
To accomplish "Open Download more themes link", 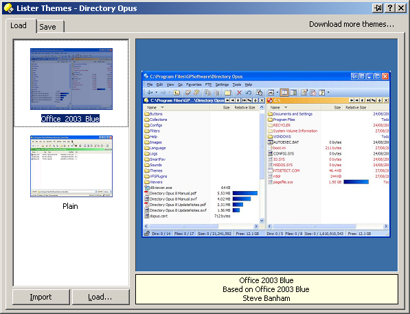I will pos(352,24).
